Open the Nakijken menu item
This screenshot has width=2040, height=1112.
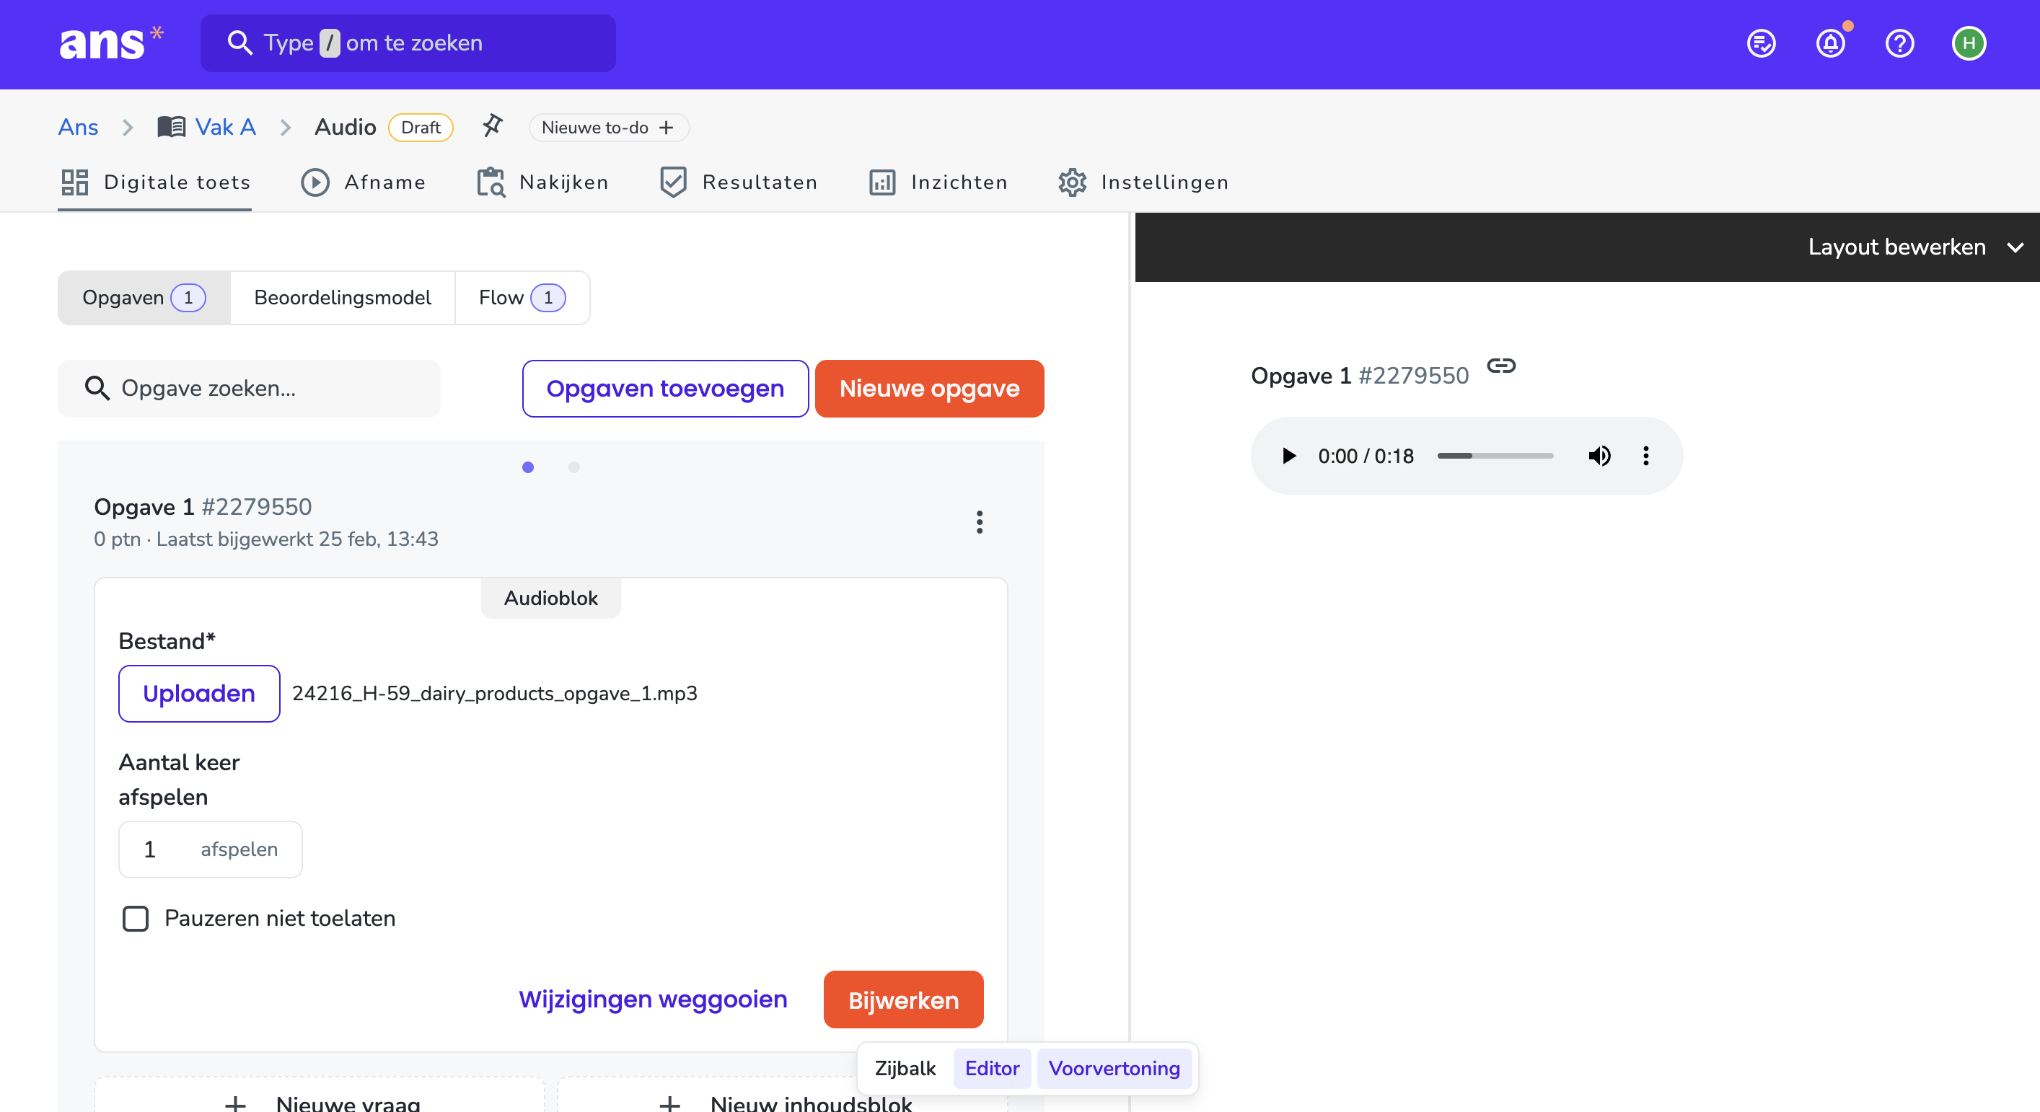[x=543, y=182]
